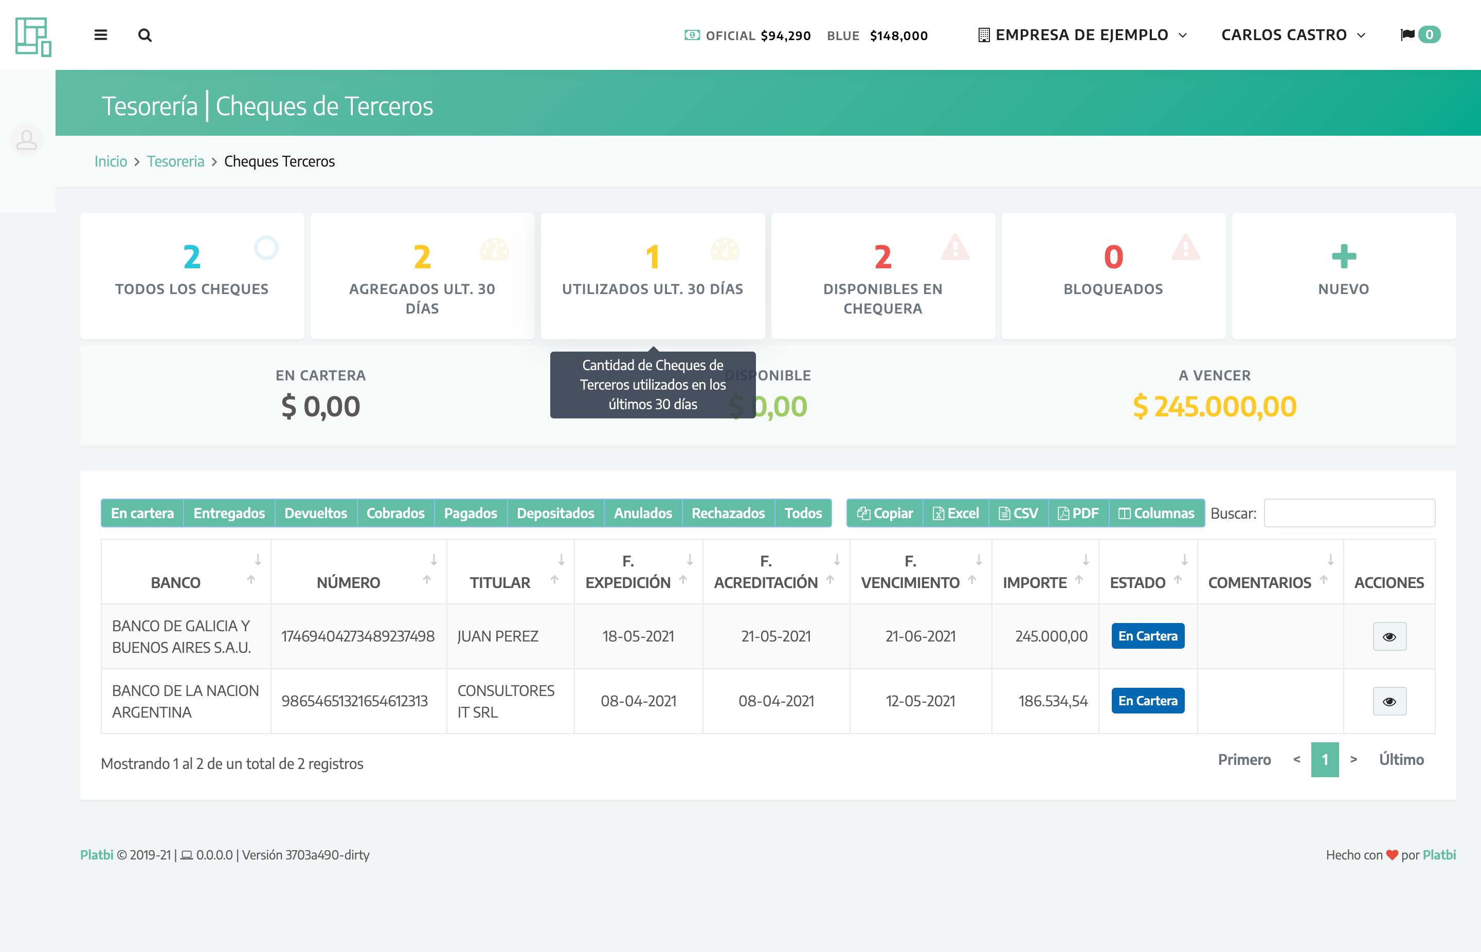Screen dimensions: 1481x952
Task: Go to Primero pagination page
Action: [x=1244, y=760]
